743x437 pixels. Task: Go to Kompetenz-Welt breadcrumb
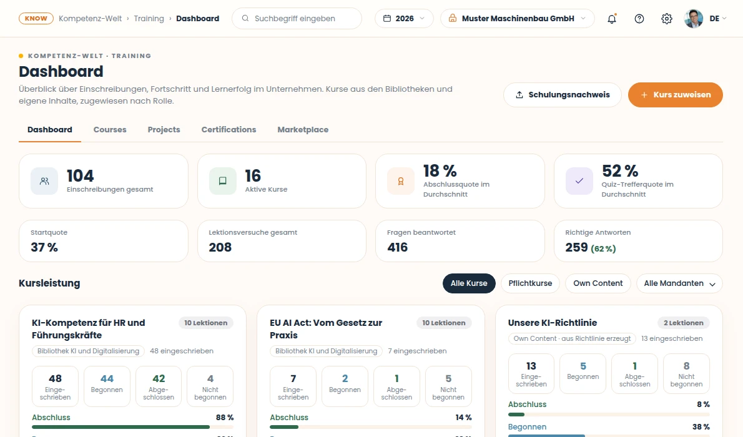tap(90, 19)
